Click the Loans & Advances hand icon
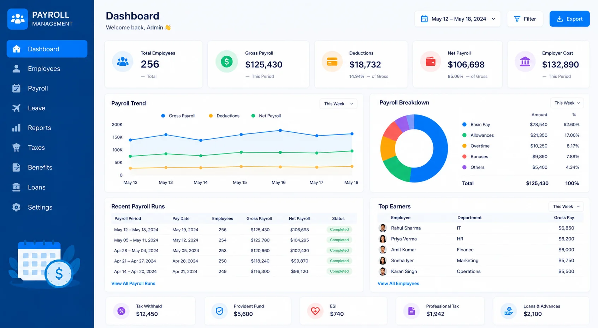The height and width of the screenshot is (328, 598). point(509,311)
